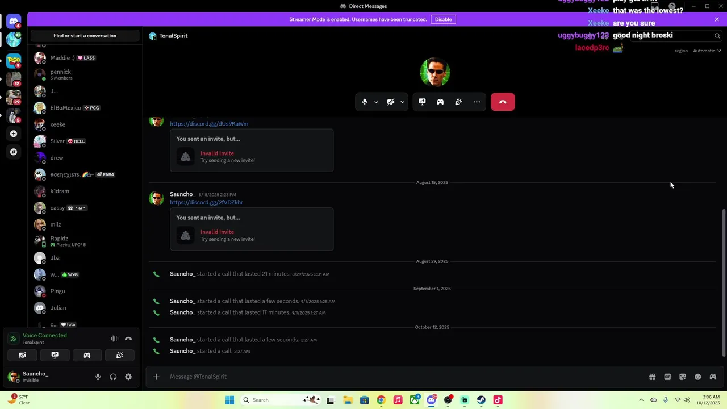Viewport: 727px width, 409px height.
Task: Select Saunchо_ author name on the August 15 message
Action: (x=182, y=194)
